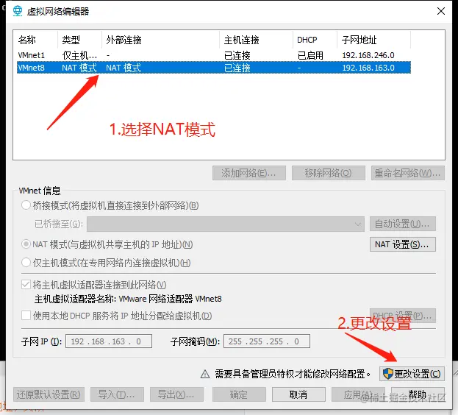
Task: Click the 外部连接 column header
Action: (124, 40)
